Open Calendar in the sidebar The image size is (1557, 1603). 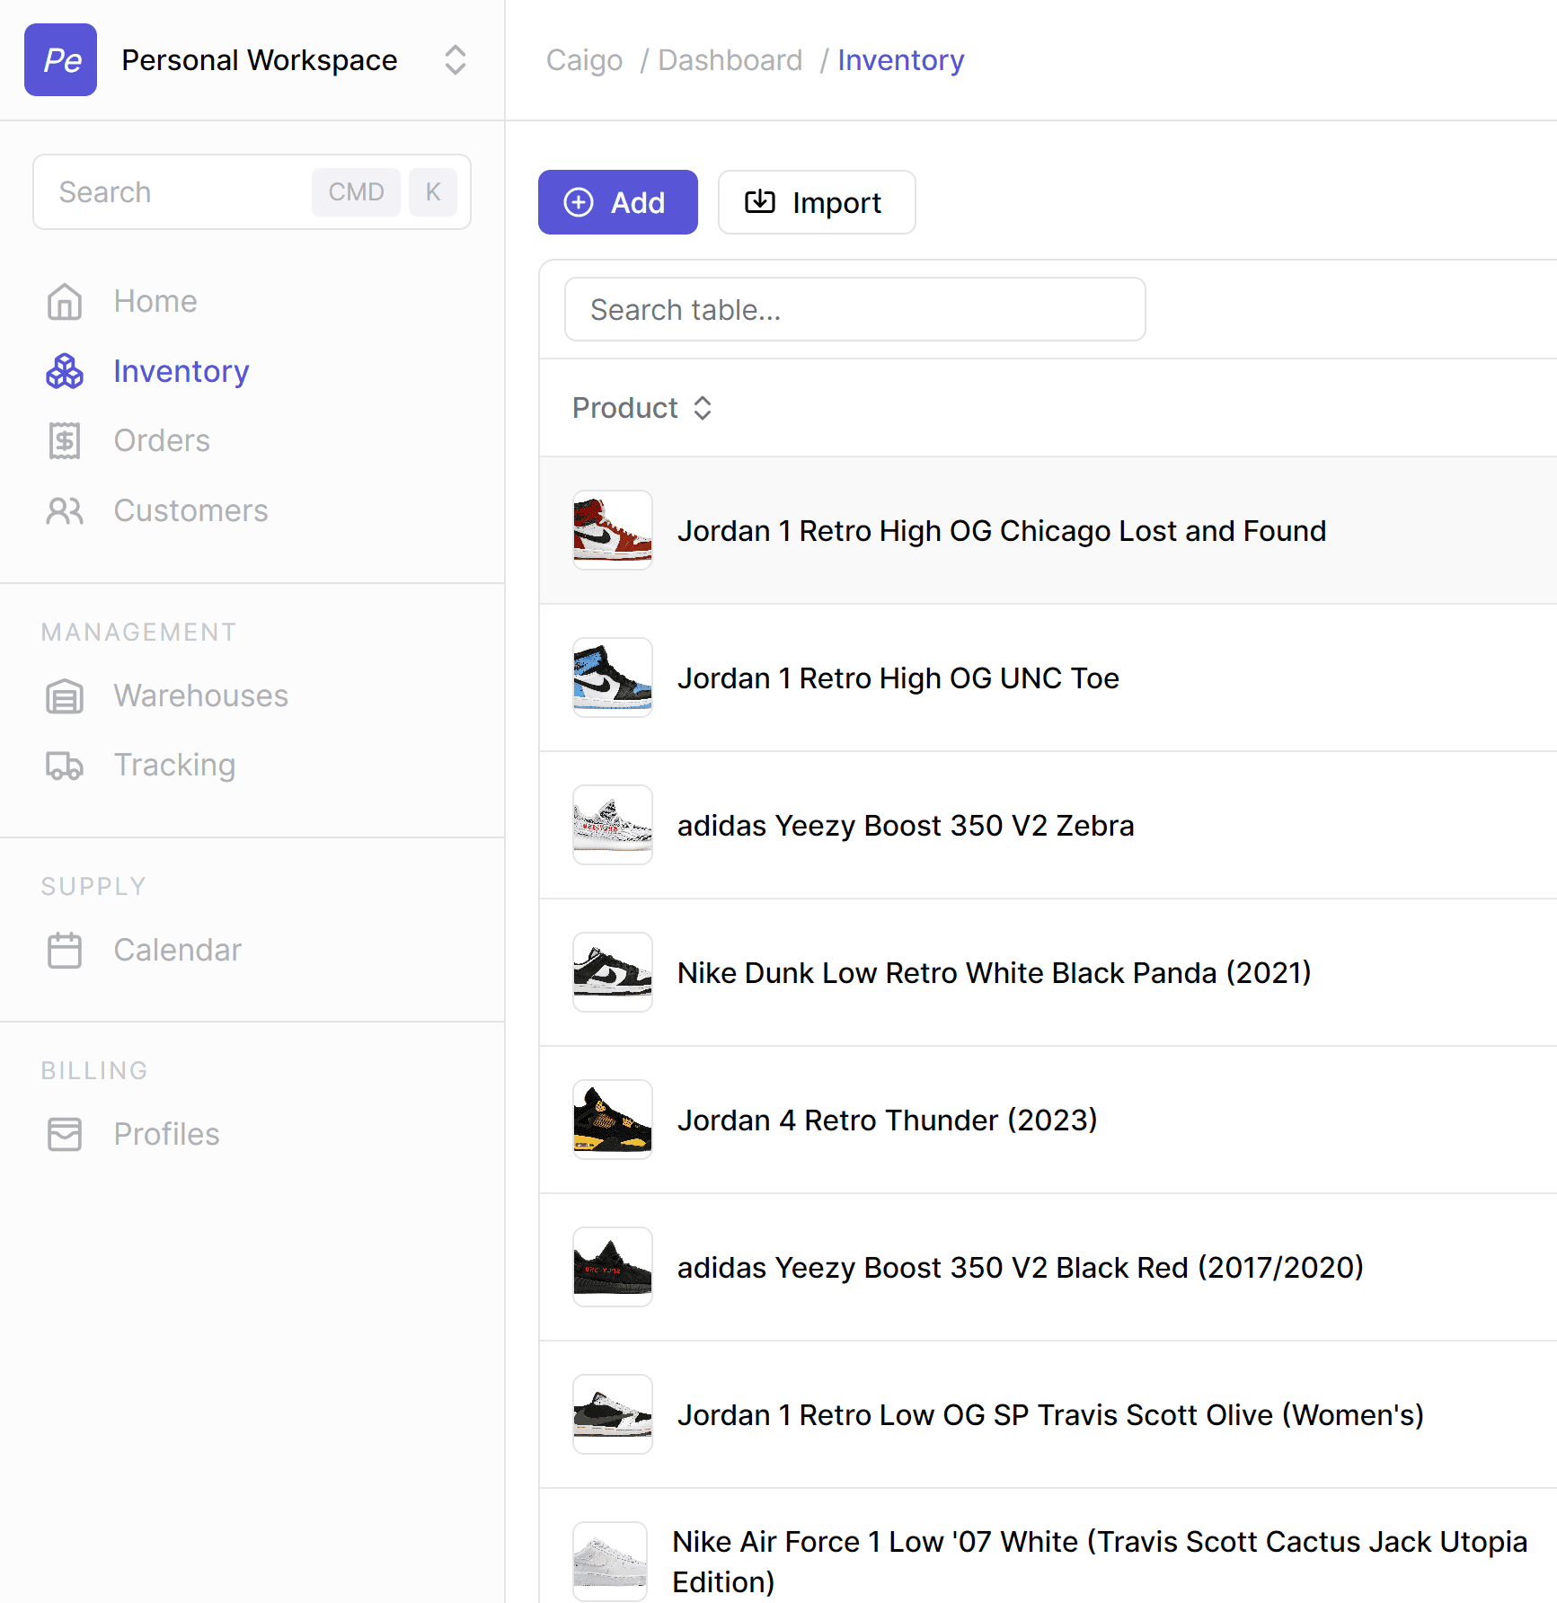pos(178,950)
